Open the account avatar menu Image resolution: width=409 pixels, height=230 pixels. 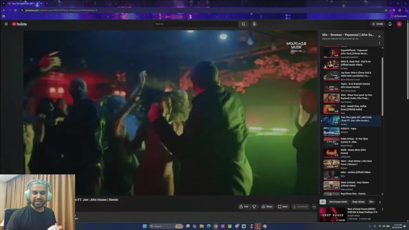pyautogui.click(x=399, y=24)
